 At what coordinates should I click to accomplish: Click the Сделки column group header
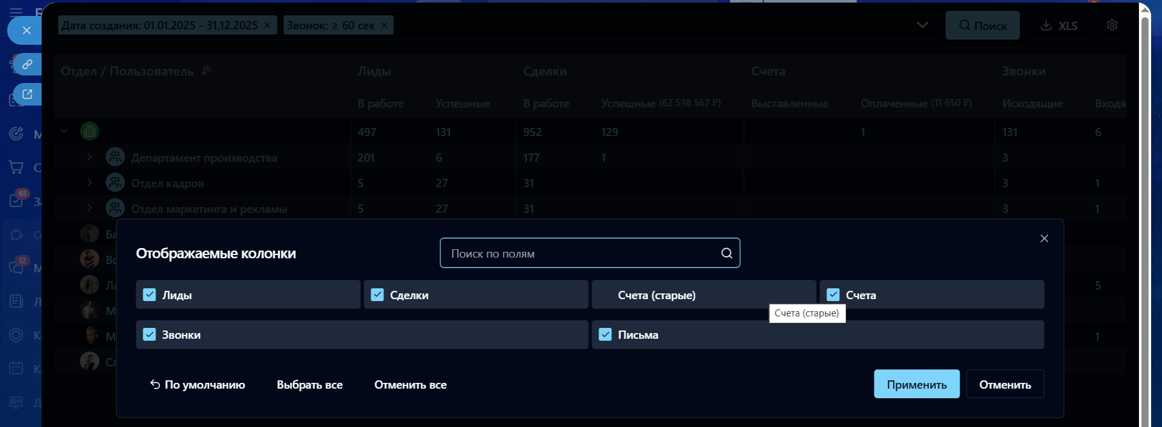[545, 71]
